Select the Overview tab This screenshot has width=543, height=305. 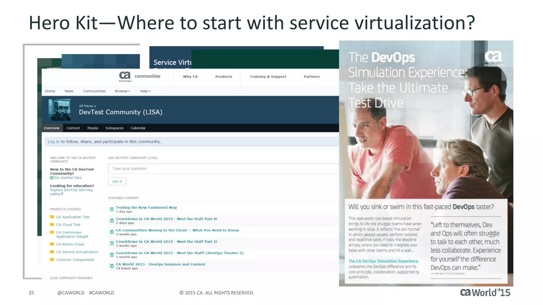(x=52, y=128)
